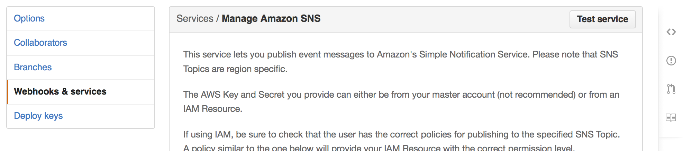Open the Pull requests icon

pos(671,89)
